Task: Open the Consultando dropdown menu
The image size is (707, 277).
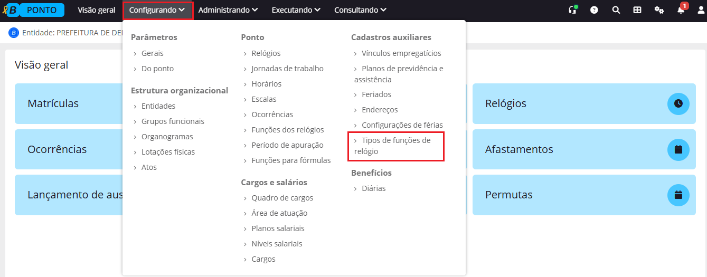Action: tap(360, 10)
